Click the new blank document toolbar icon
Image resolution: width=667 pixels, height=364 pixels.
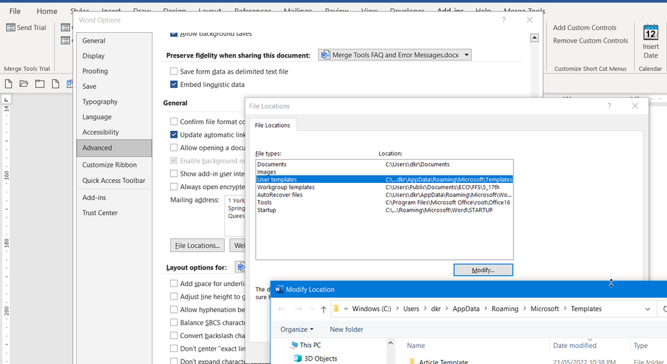tap(9, 84)
